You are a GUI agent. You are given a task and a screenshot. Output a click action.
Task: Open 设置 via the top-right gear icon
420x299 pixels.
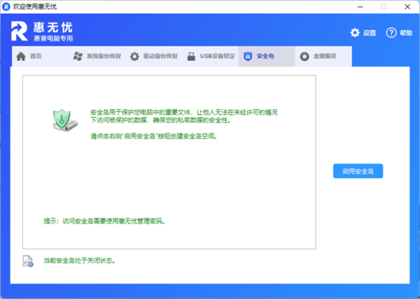click(x=355, y=33)
